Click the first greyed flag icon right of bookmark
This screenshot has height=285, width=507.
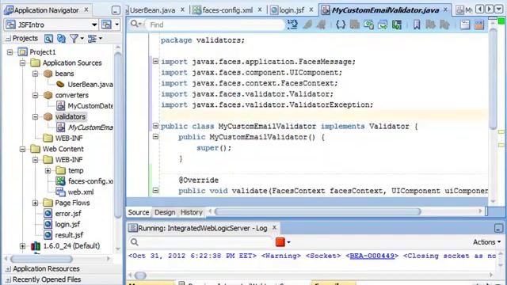[x=430, y=25]
